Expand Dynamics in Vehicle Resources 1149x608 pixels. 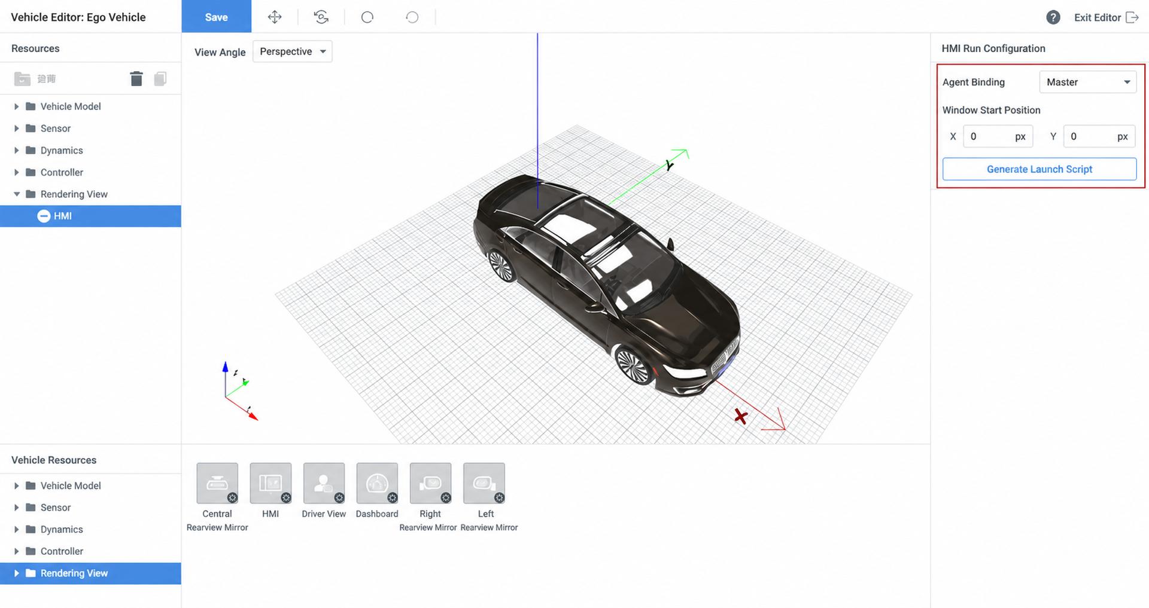17,530
